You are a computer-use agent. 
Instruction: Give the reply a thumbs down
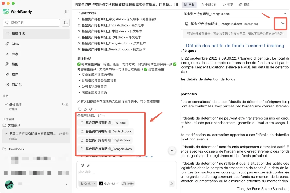(91, 109)
